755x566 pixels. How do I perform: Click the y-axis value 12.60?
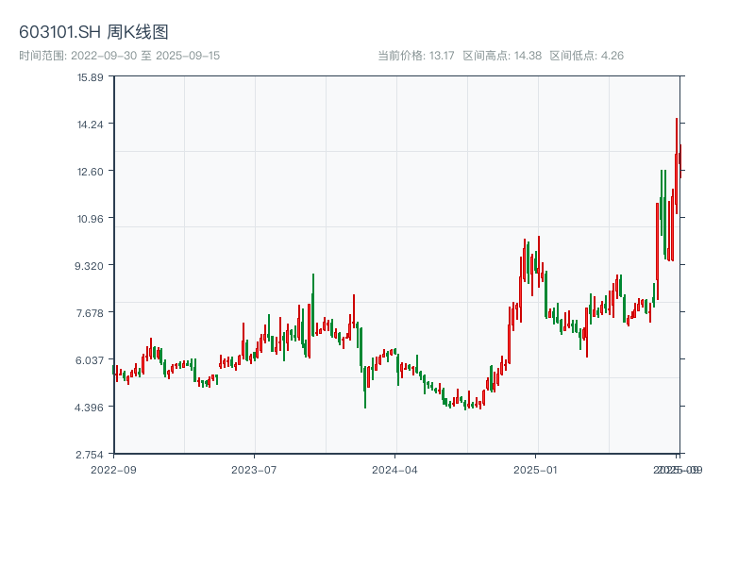click(x=91, y=172)
